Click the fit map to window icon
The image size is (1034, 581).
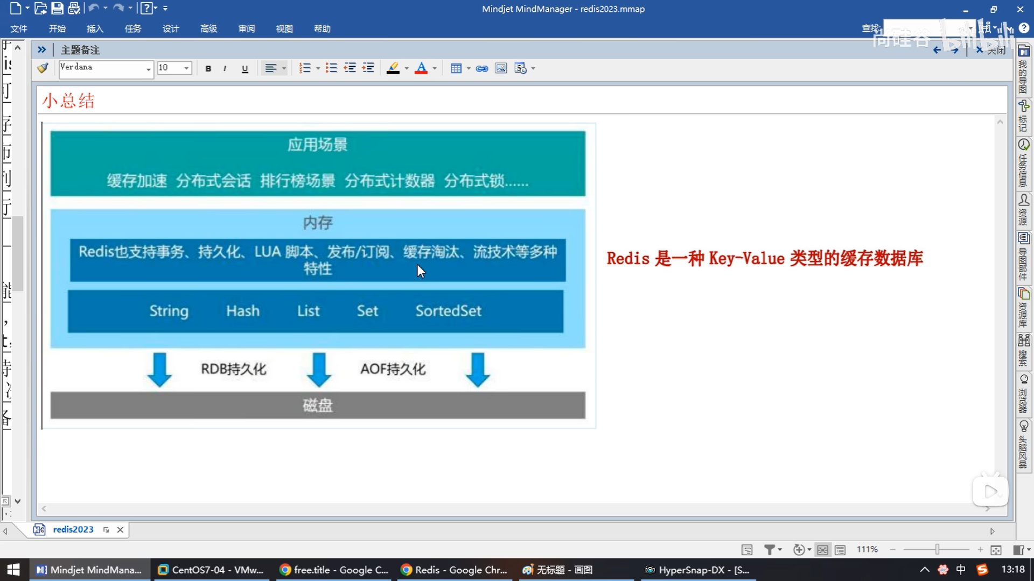[x=996, y=550]
